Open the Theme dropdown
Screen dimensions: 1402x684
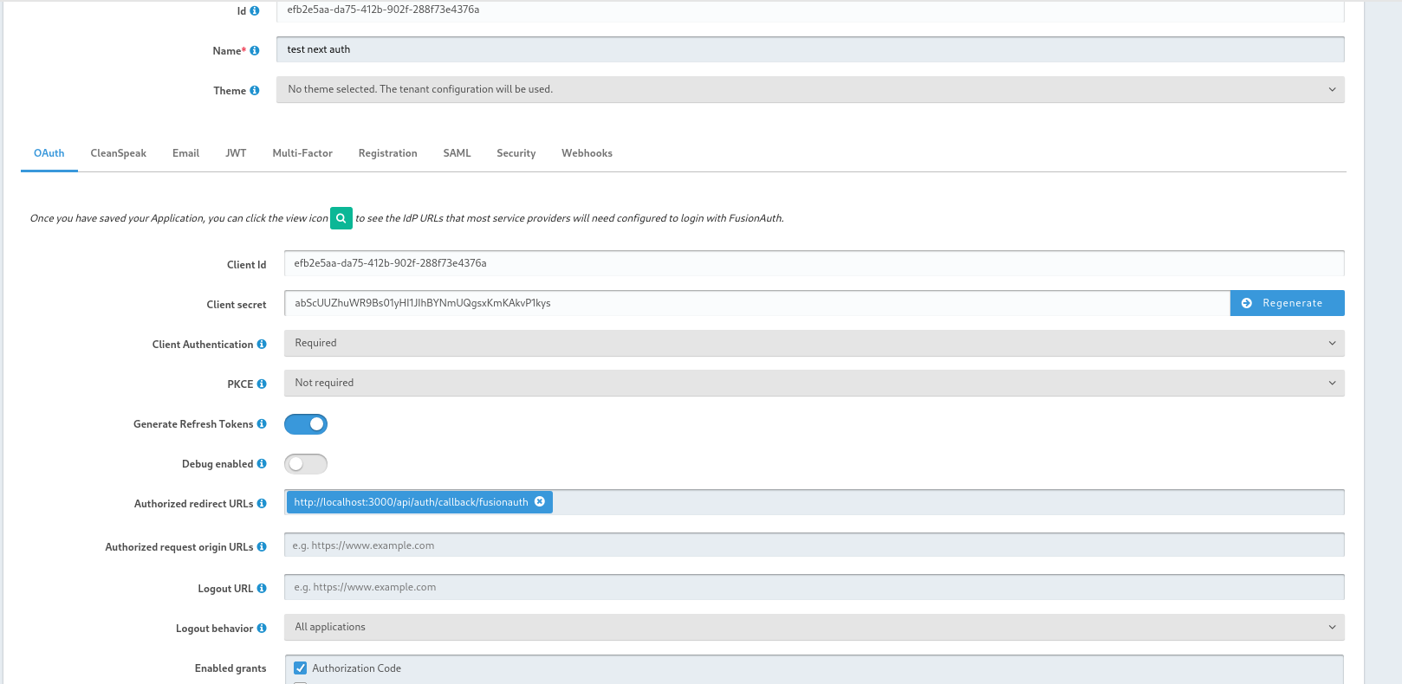[810, 90]
